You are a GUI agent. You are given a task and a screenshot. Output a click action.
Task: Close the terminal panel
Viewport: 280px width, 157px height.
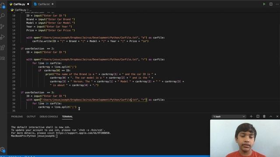click(277, 116)
